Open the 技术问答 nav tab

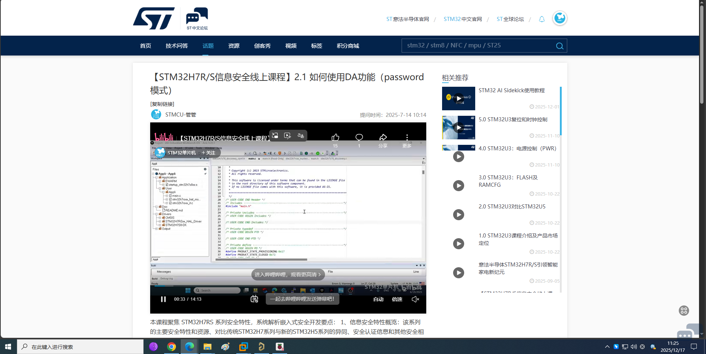[177, 46]
